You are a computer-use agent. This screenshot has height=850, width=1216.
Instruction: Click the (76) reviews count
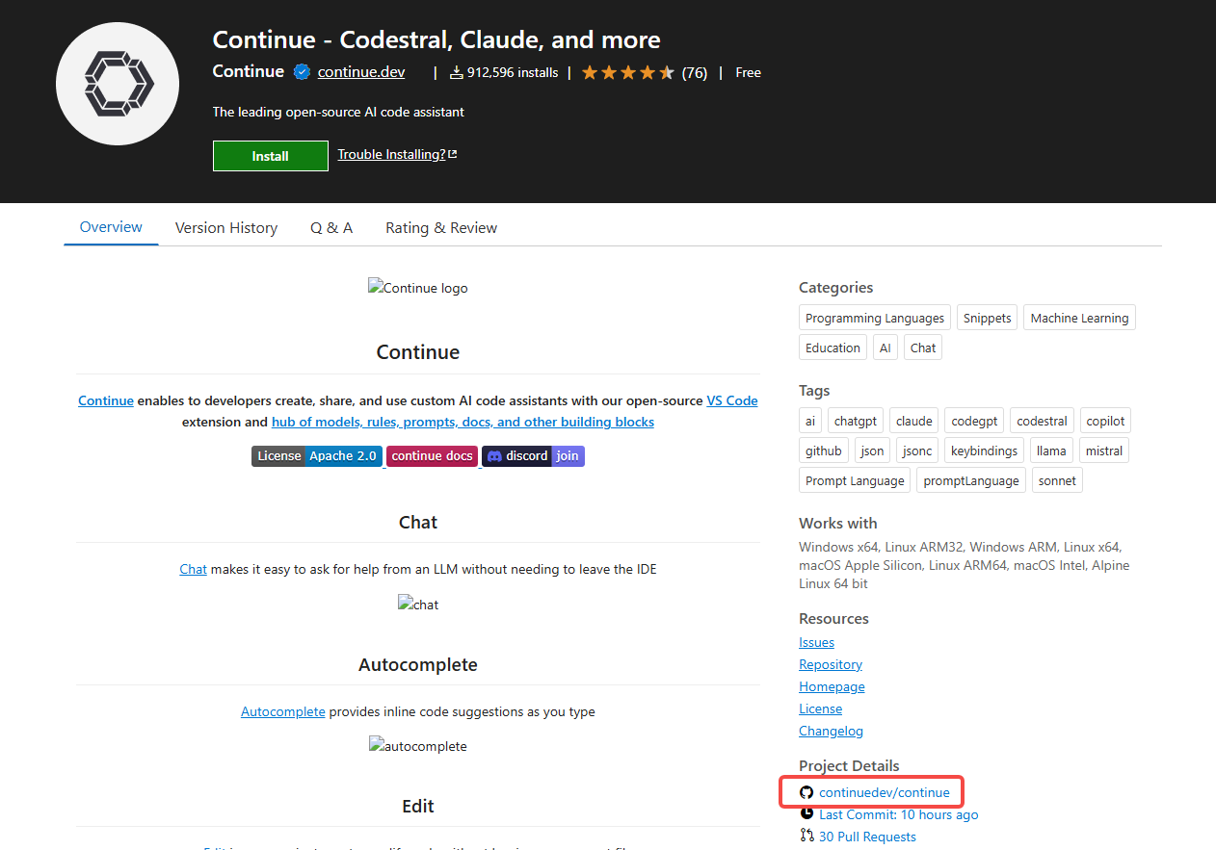pyautogui.click(x=695, y=72)
